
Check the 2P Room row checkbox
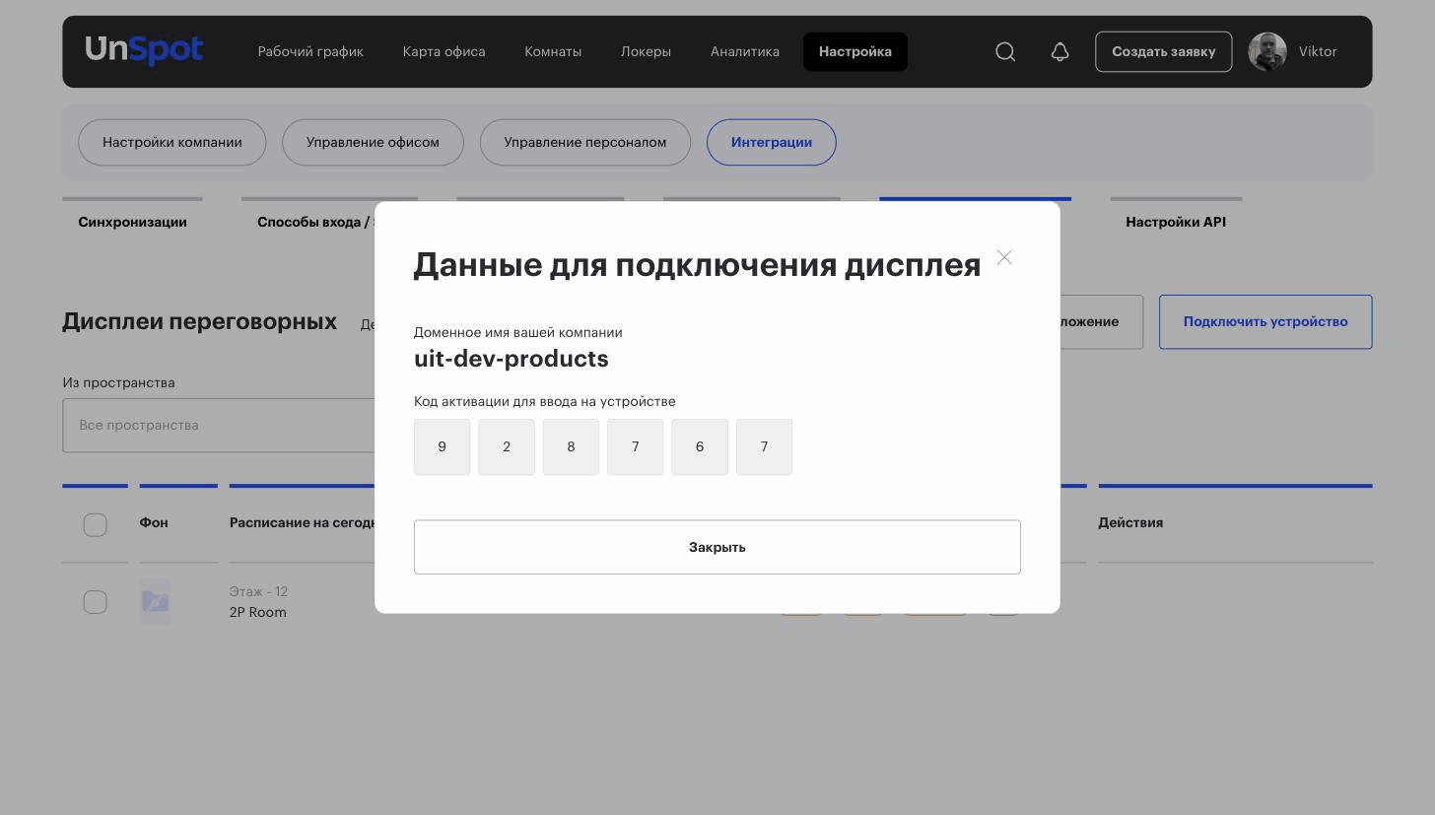click(95, 601)
